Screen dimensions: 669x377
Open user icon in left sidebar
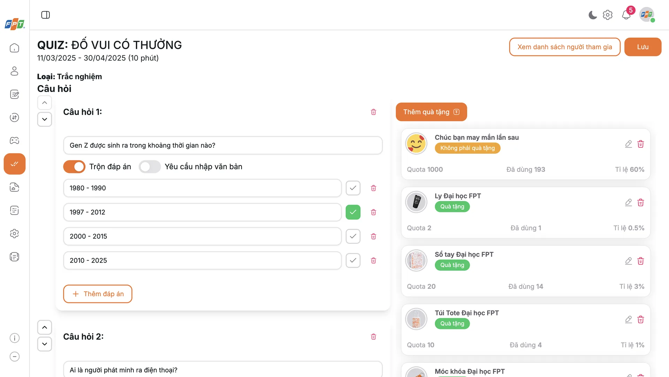click(14, 71)
